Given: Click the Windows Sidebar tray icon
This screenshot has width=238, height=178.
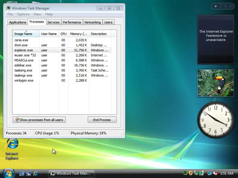Looking at the screenshot, I should coord(201,173).
